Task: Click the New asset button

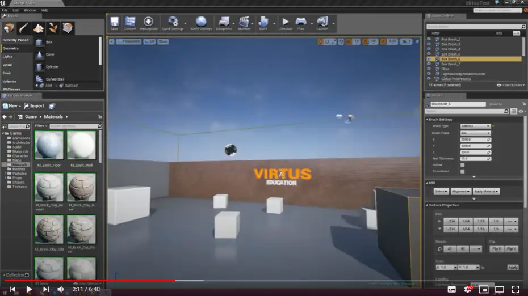Action: (12, 106)
